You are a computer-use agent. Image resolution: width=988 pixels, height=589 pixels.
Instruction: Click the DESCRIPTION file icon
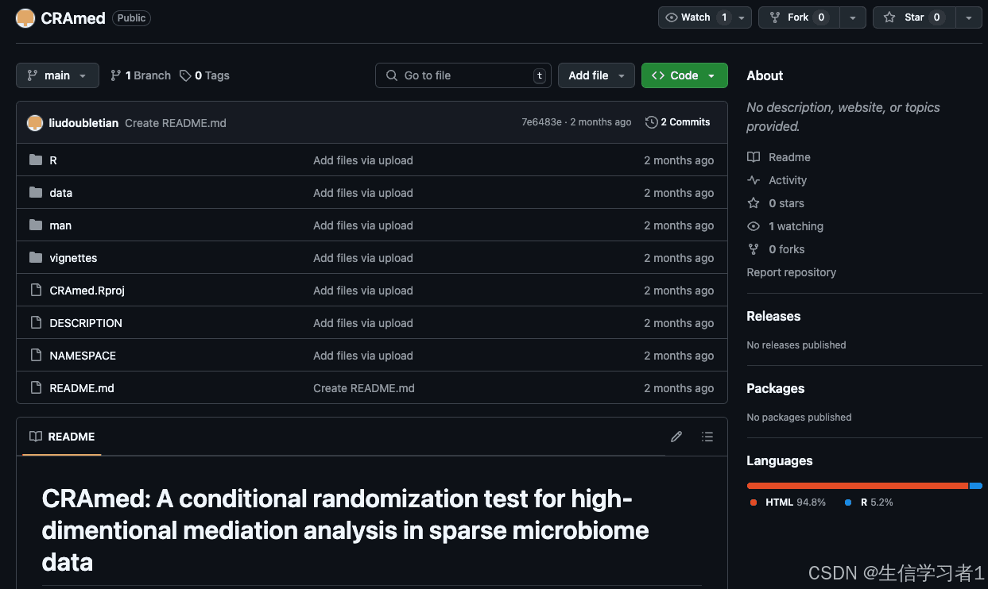[35, 323]
